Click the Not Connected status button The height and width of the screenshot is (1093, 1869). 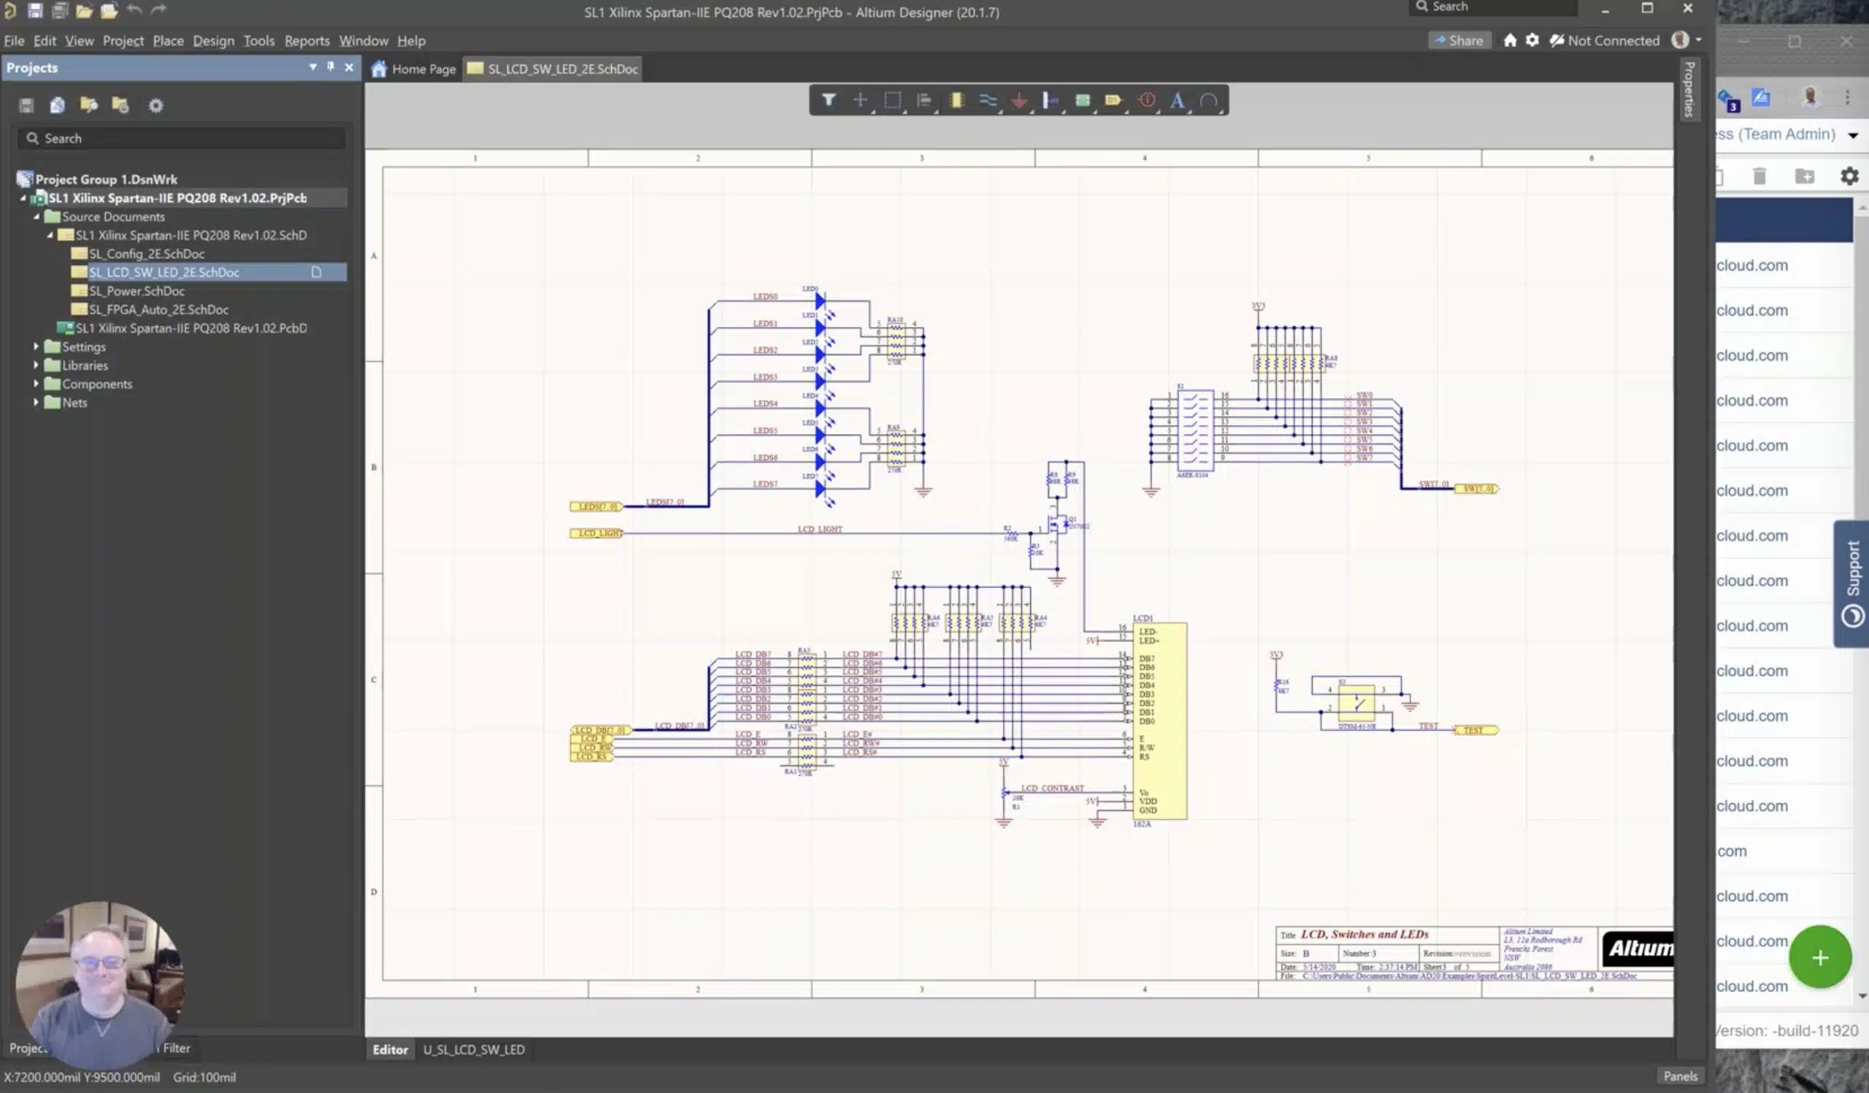[x=1605, y=41]
